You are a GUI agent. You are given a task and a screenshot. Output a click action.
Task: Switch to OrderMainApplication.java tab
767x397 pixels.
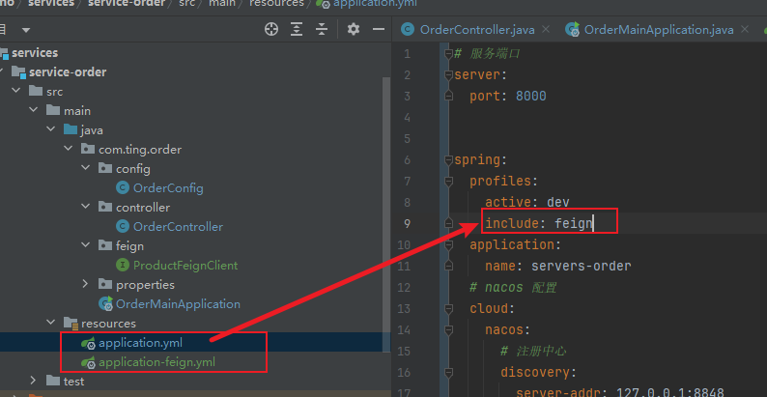point(659,30)
